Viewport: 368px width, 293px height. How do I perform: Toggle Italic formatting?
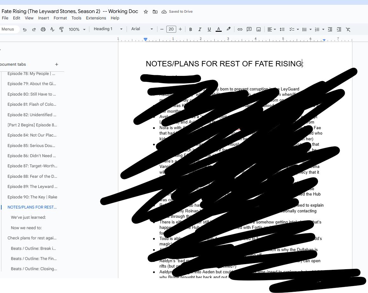[x=200, y=29]
